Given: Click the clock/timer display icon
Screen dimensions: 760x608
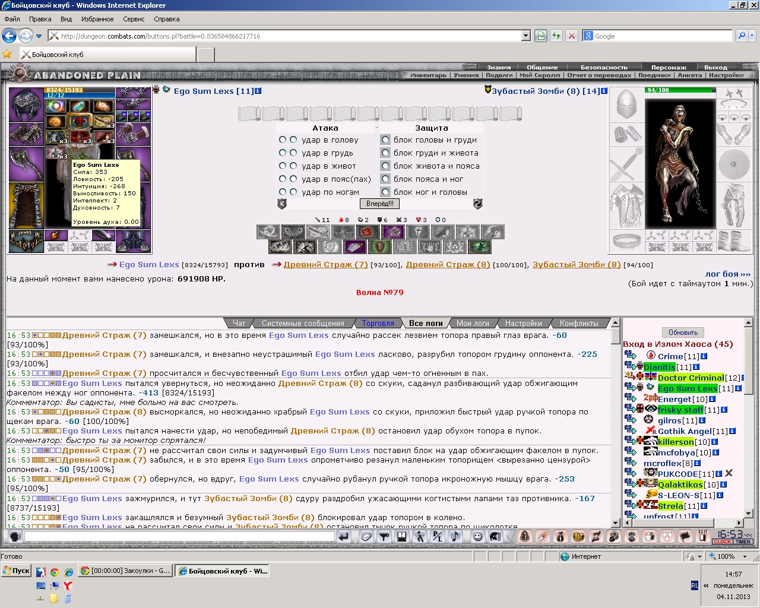Looking at the screenshot, I should 733,536.
